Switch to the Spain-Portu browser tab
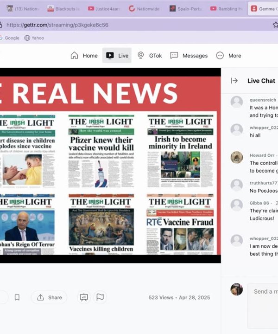 pyautogui.click(x=186, y=9)
